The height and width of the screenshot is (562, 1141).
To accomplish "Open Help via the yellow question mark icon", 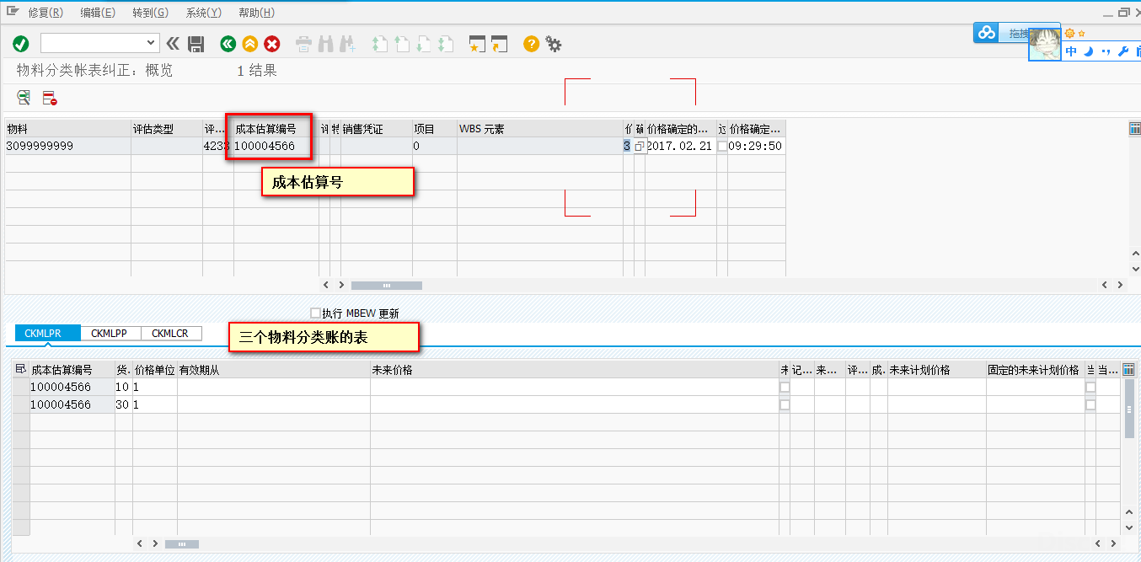I will (530, 43).
